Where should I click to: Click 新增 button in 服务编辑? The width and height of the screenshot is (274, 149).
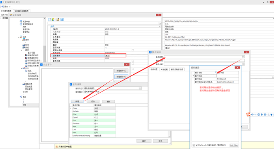(x=77, y=102)
